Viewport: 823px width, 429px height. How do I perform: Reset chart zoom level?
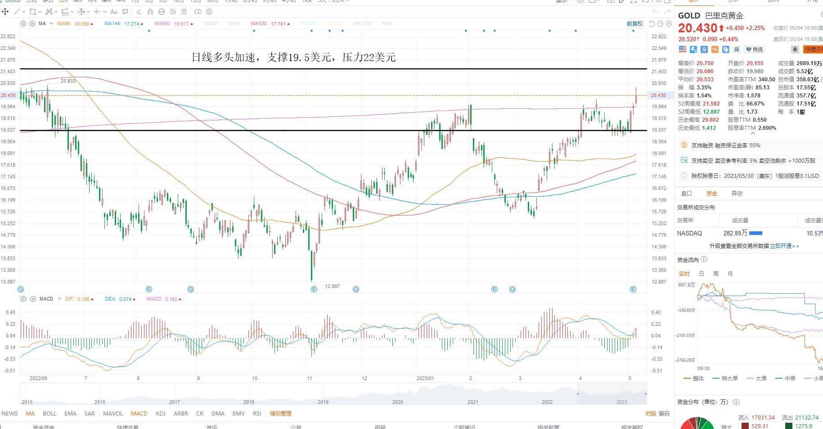tap(652, 23)
